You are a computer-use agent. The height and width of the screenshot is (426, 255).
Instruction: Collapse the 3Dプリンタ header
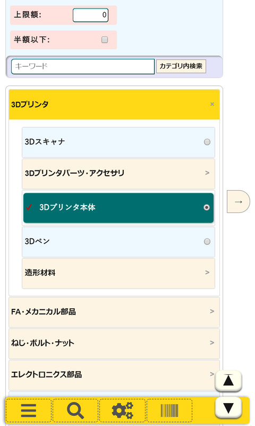point(114,104)
